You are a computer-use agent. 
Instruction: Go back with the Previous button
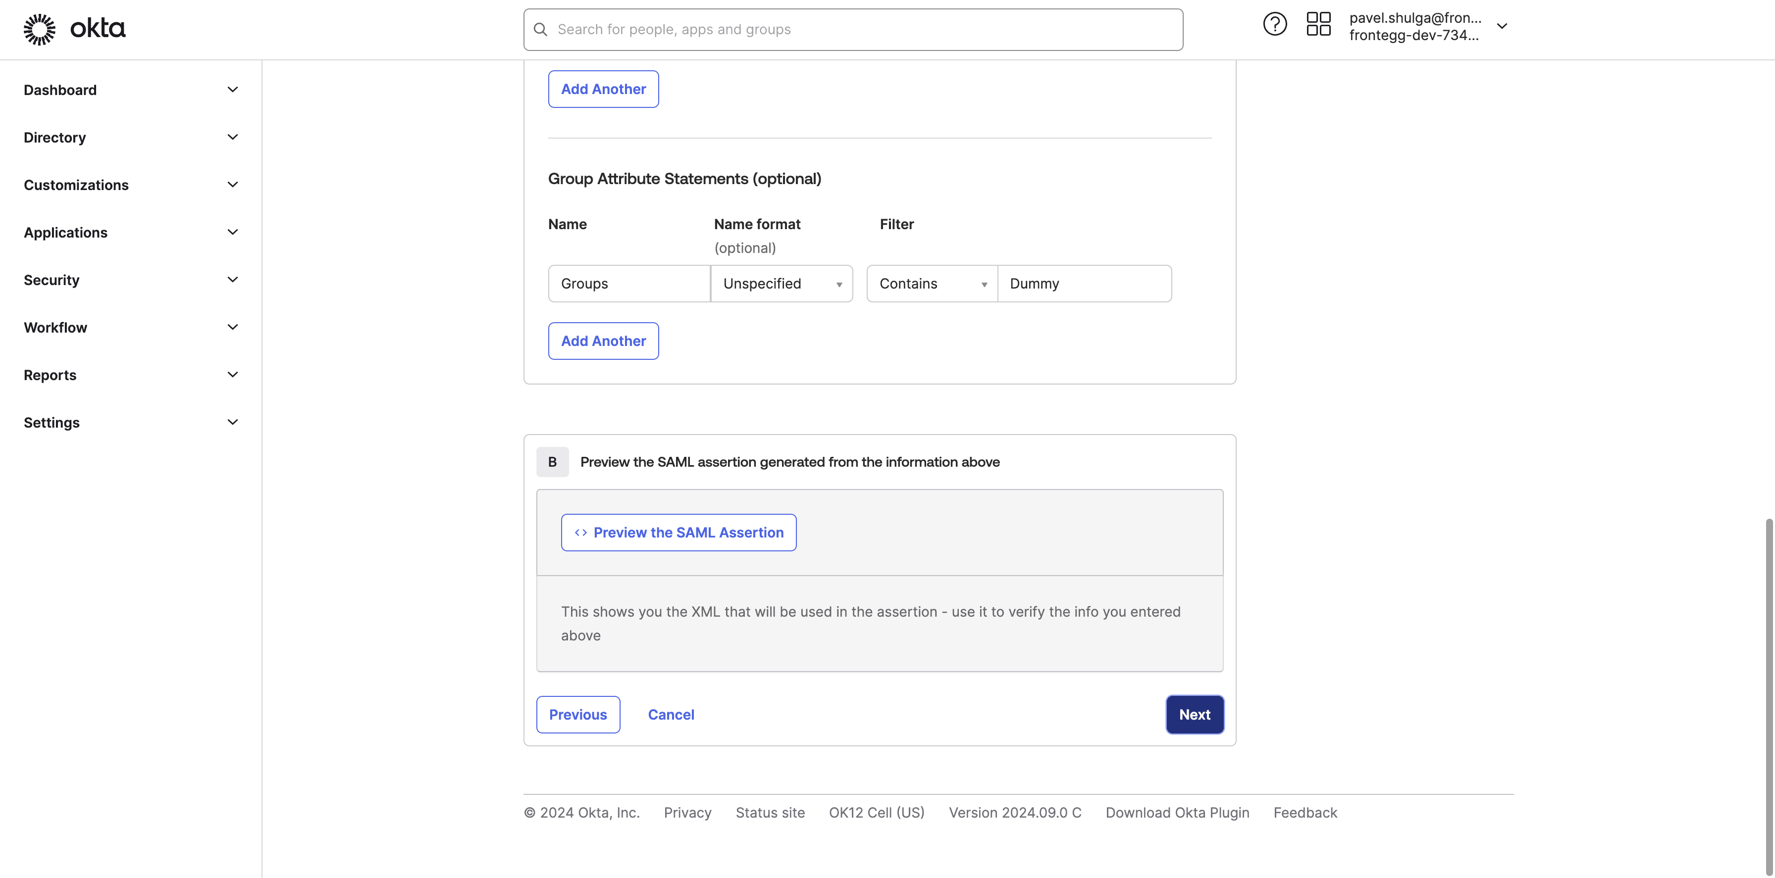pos(578,715)
